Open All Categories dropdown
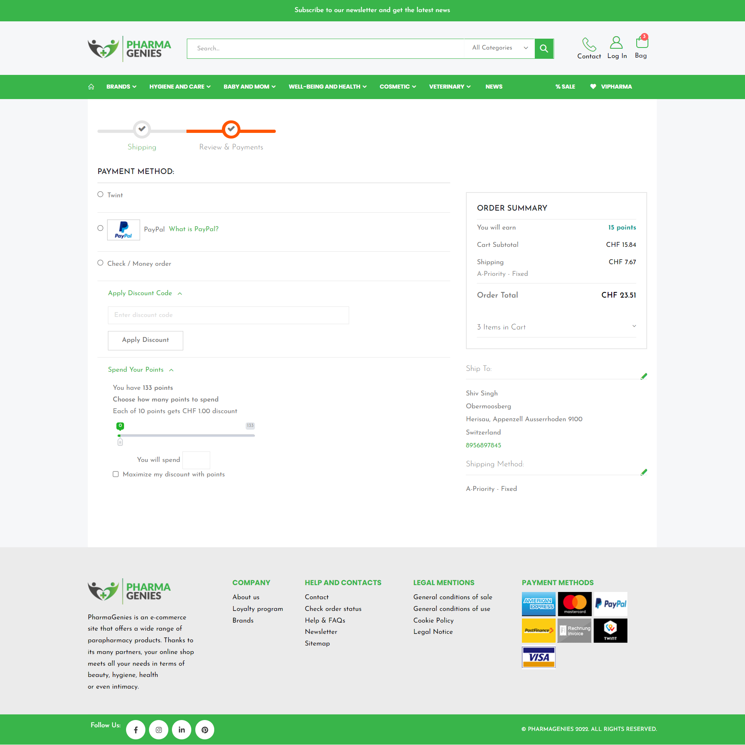745x745 pixels. click(499, 48)
